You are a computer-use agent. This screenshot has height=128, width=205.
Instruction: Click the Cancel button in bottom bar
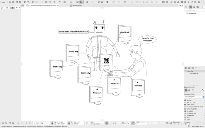tap(160, 123)
